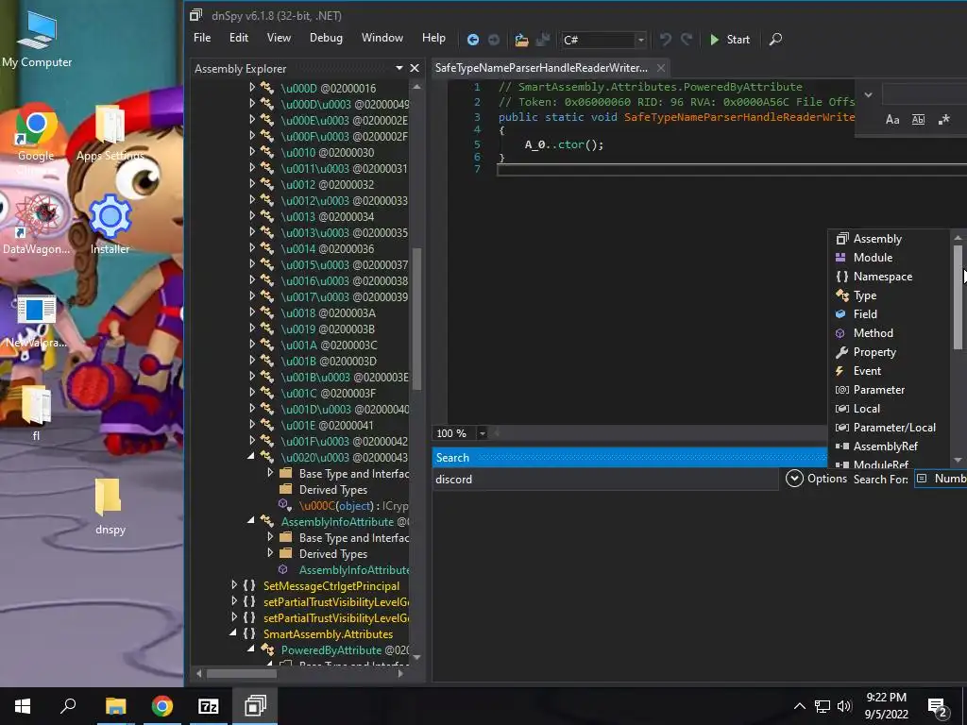
Task: Expand the \u0010 @02000030 tree node
Action: point(251,152)
